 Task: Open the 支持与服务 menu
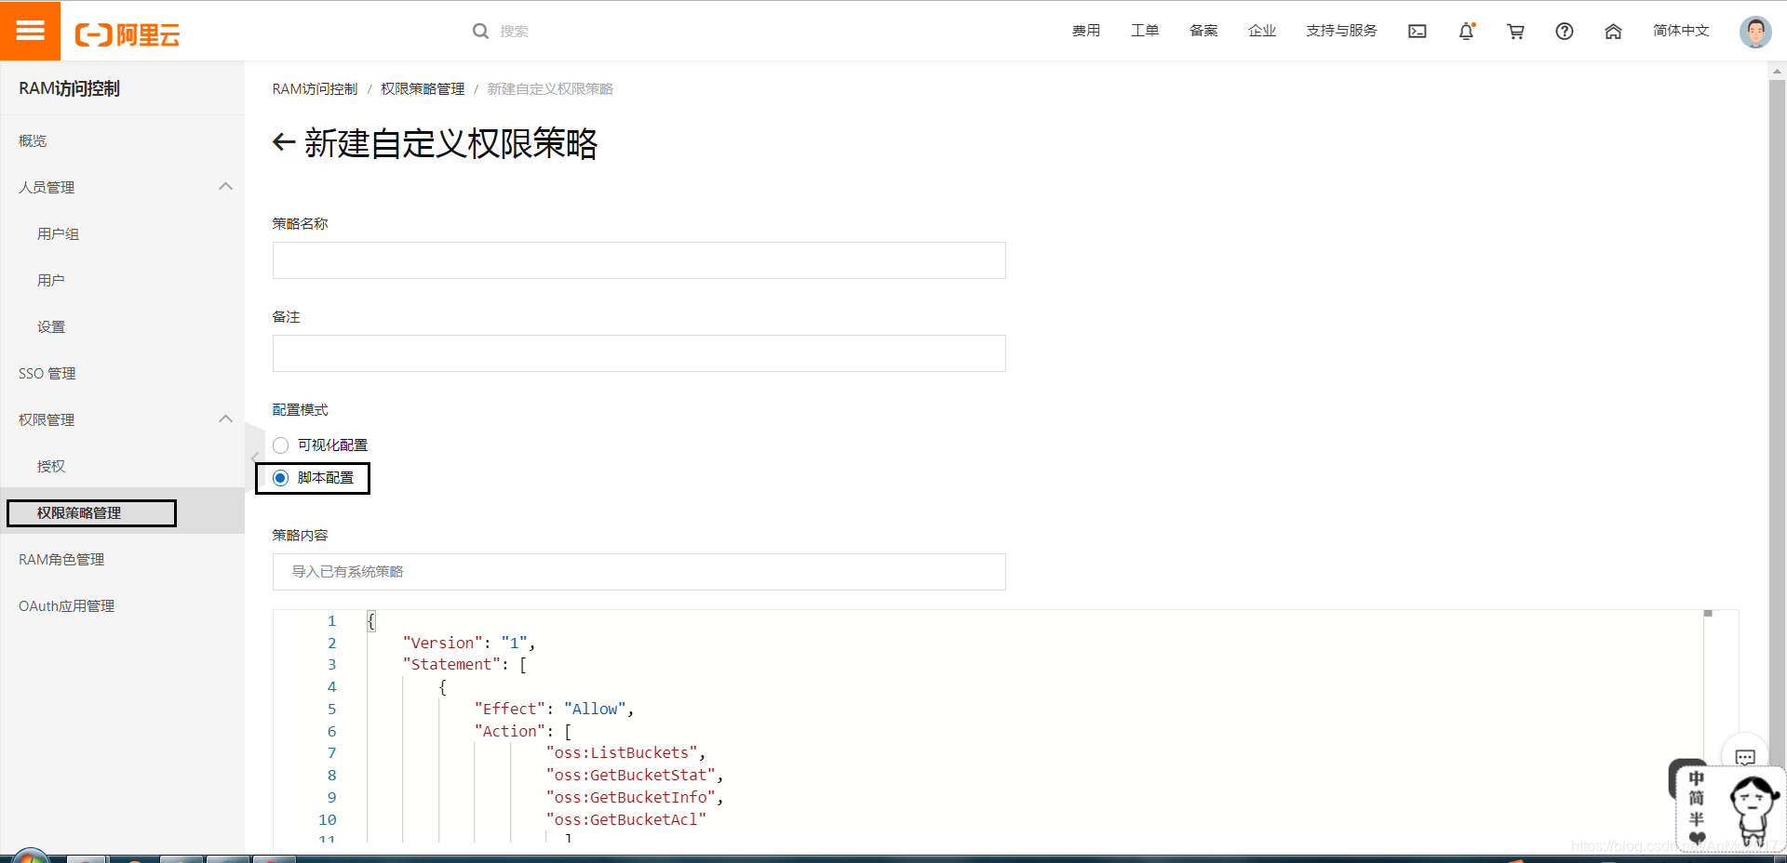click(x=1340, y=31)
